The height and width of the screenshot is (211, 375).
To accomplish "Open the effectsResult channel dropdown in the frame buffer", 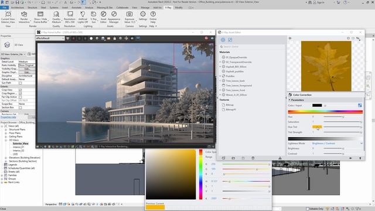I will 50,38.
